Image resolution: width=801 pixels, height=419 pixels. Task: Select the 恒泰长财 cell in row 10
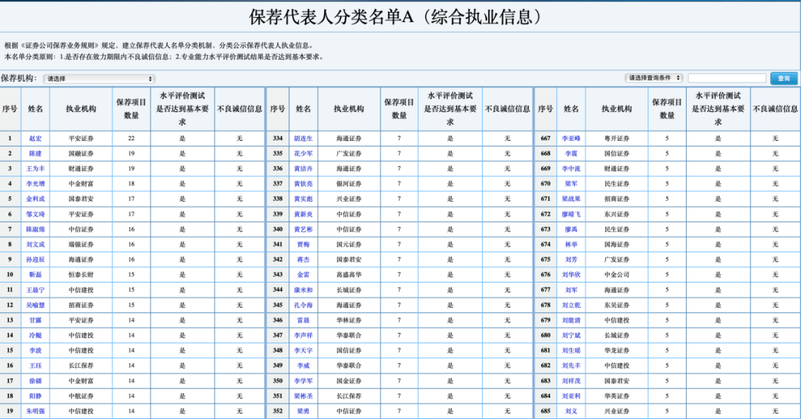tap(81, 275)
